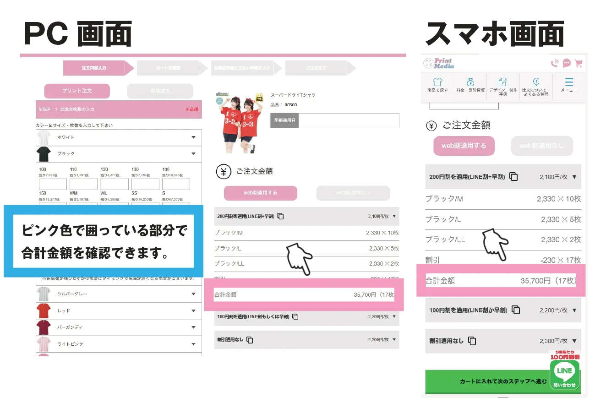The width and height of the screenshot is (595, 403).
Task: Enable PC web割適用する toggle button
Action: pyautogui.click(x=260, y=193)
